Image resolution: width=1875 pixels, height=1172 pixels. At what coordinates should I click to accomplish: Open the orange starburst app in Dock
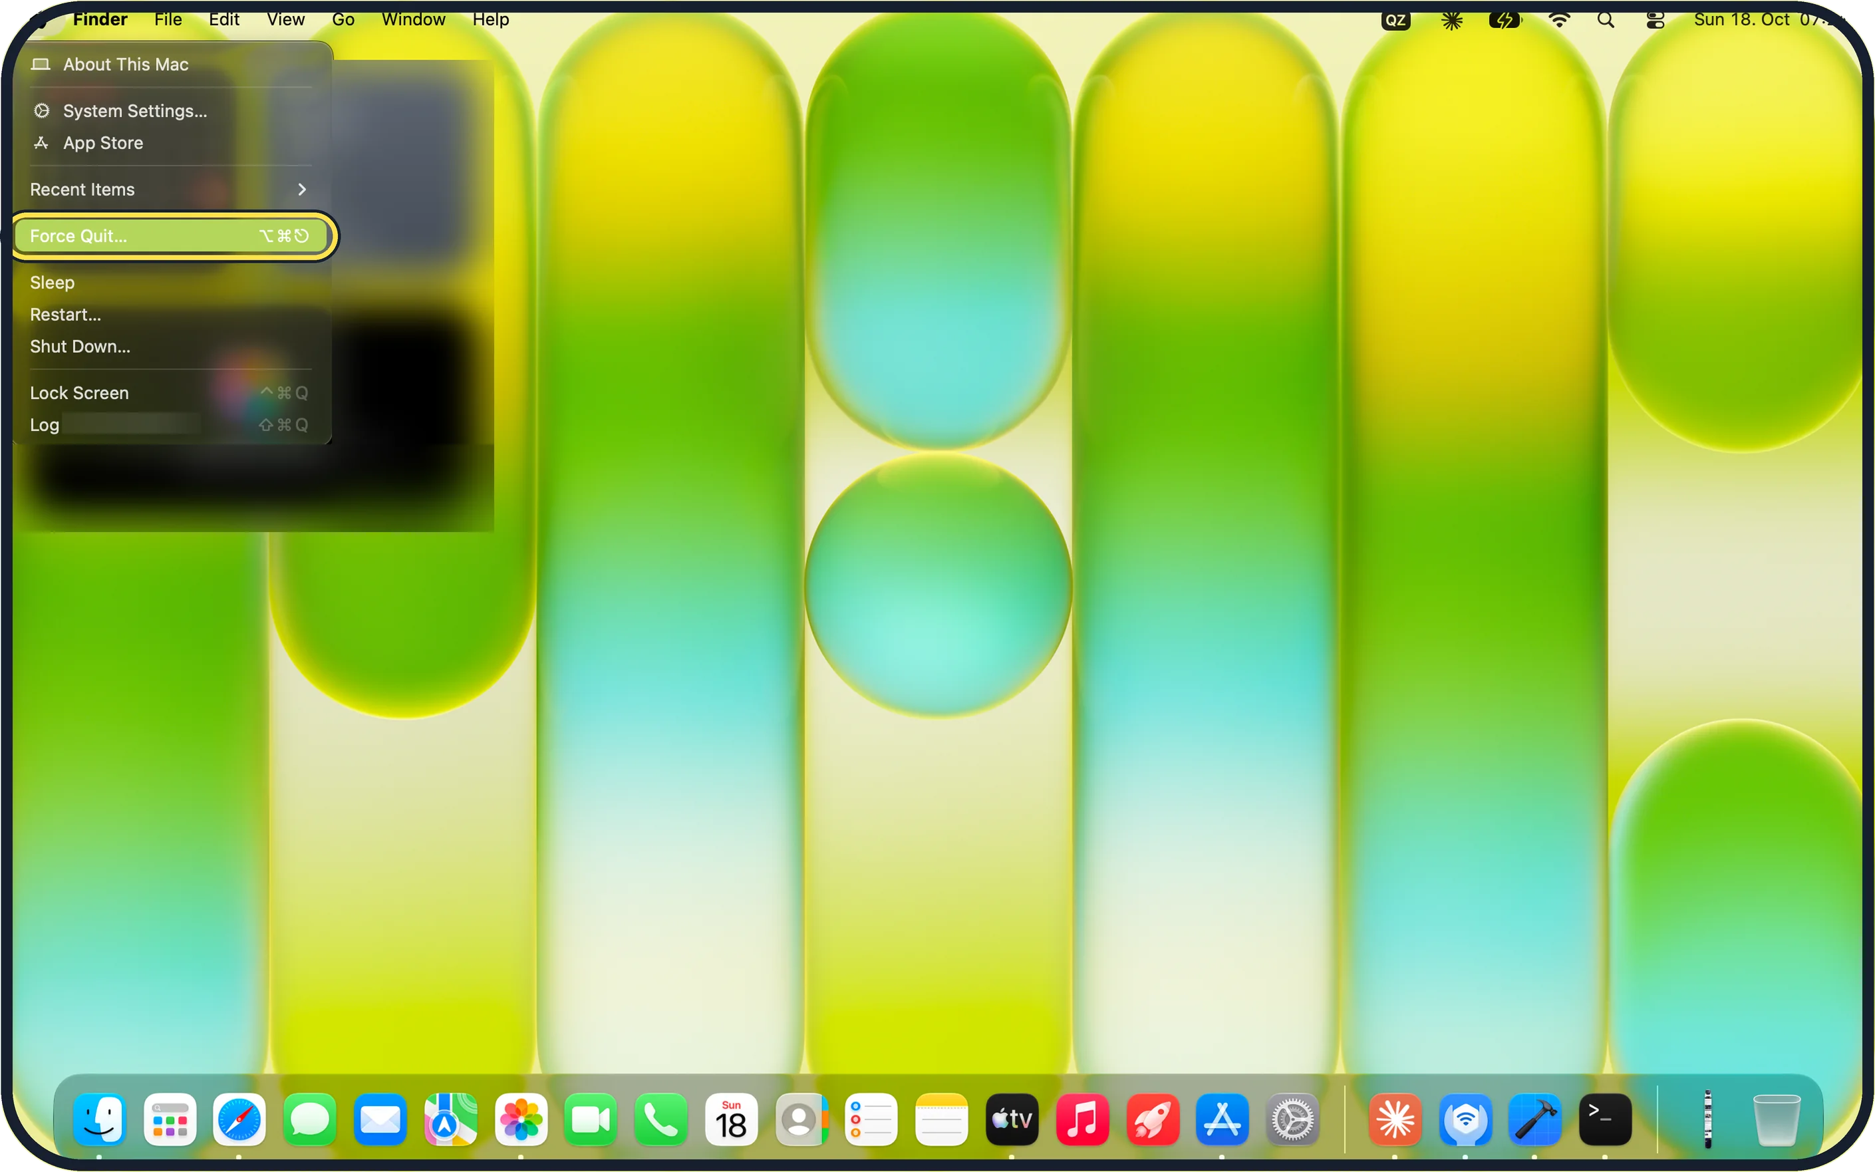pyautogui.click(x=1395, y=1119)
